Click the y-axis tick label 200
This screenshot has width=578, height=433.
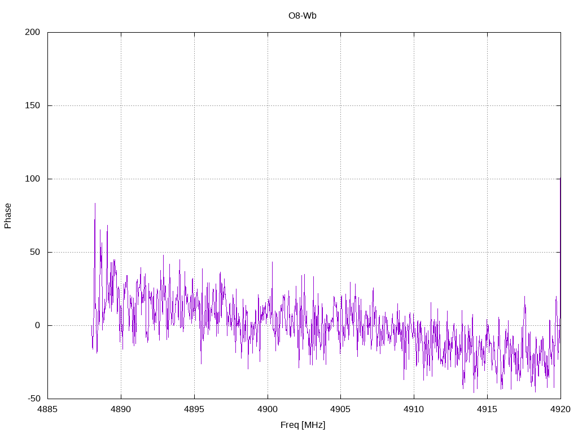[x=32, y=32]
